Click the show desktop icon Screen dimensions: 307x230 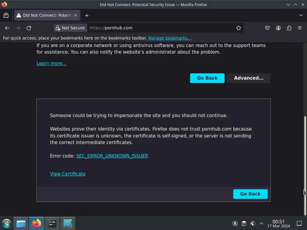coord(299,223)
